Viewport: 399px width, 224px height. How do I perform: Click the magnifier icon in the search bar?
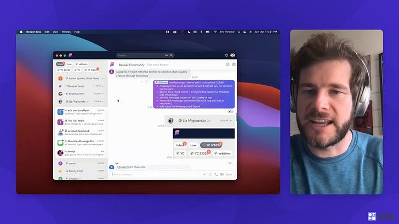click(172, 55)
